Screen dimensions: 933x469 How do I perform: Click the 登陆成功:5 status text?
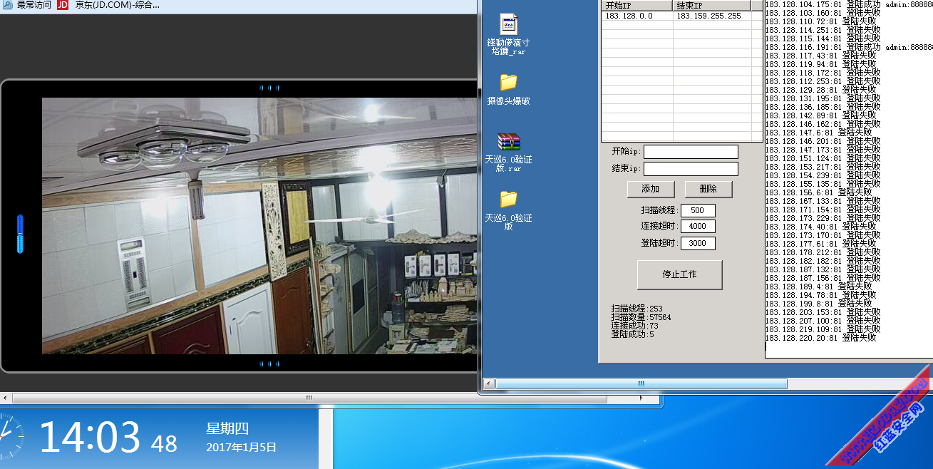coord(633,334)
